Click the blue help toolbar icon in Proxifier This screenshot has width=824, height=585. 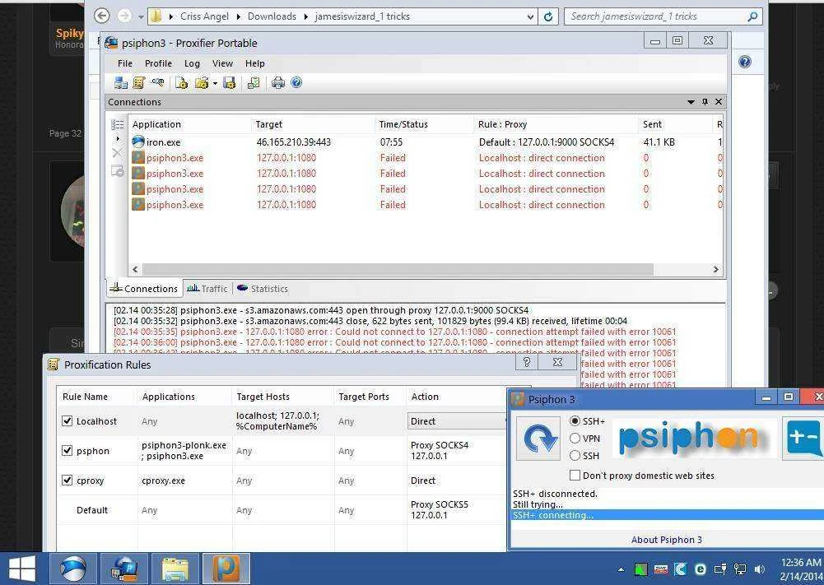pyautogui.click(x=296, y=82)
